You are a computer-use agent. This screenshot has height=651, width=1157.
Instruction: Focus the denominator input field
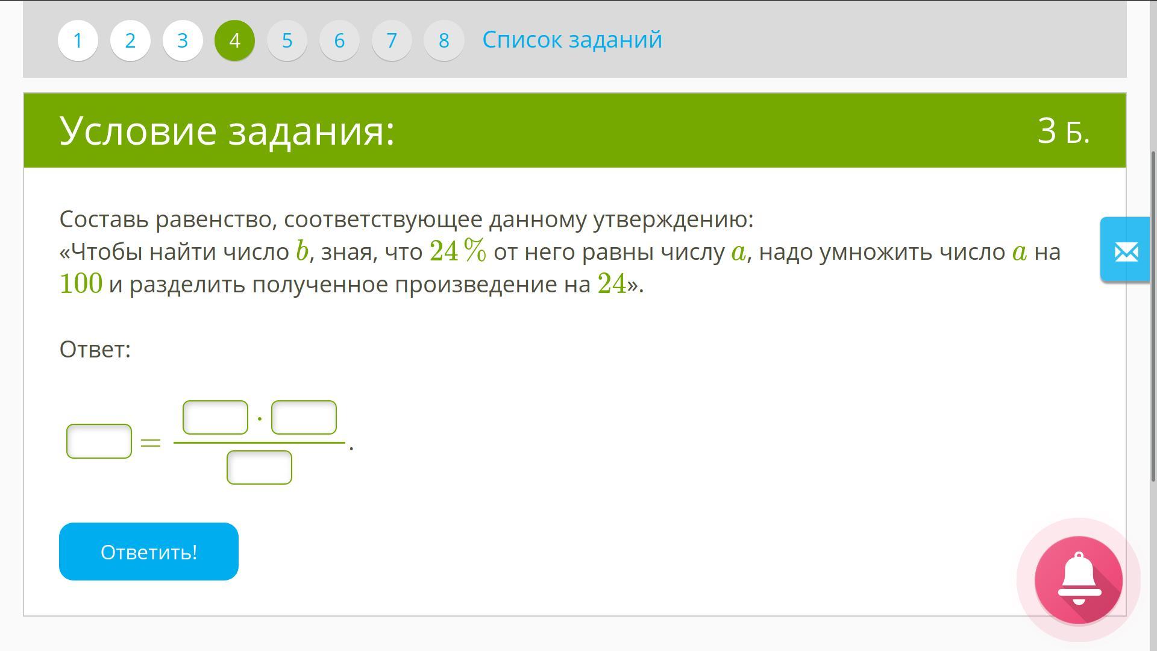259,467
